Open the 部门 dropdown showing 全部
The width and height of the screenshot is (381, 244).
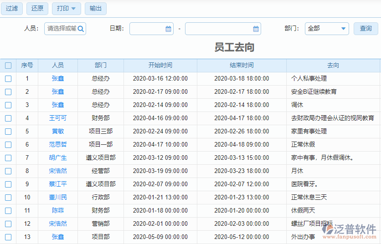tap(327, 29)
